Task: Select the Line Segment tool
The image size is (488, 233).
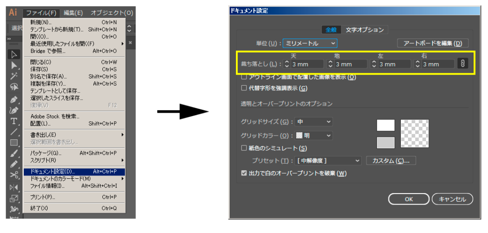Action: click(14, 132)
